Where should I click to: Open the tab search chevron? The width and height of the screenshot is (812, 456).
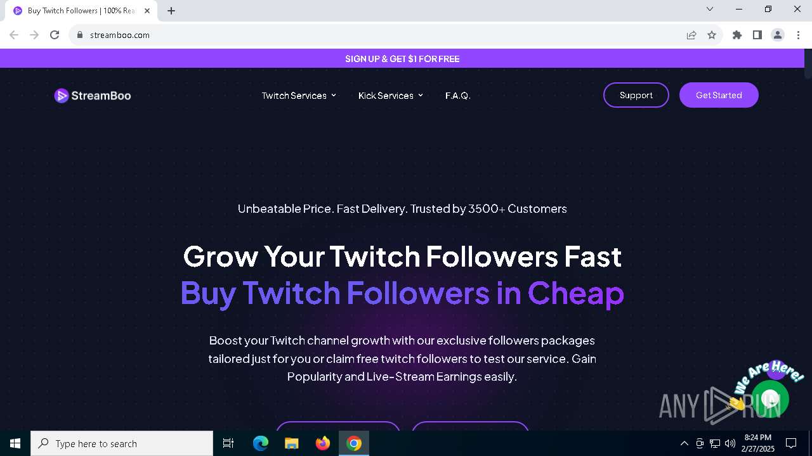click(x=710, y=9)
